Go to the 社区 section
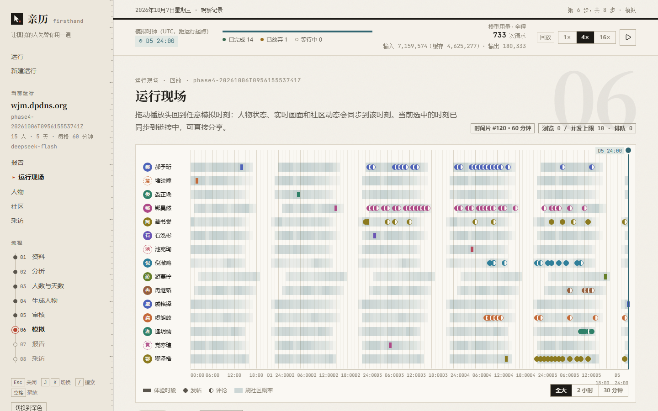658x411 pixels. click(x=17, y=206)
